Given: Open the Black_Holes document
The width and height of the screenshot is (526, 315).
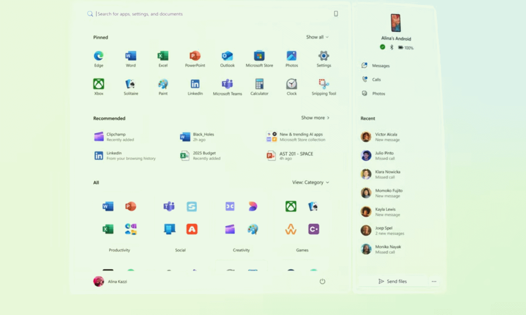Looking at the screenshot, I should (197, 137).
